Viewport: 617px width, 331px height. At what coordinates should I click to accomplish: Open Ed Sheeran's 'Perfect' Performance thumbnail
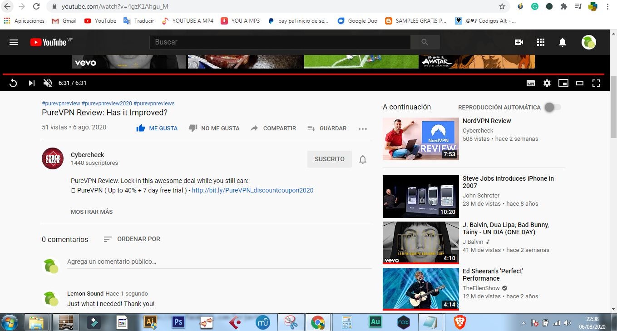coord(421,289)
